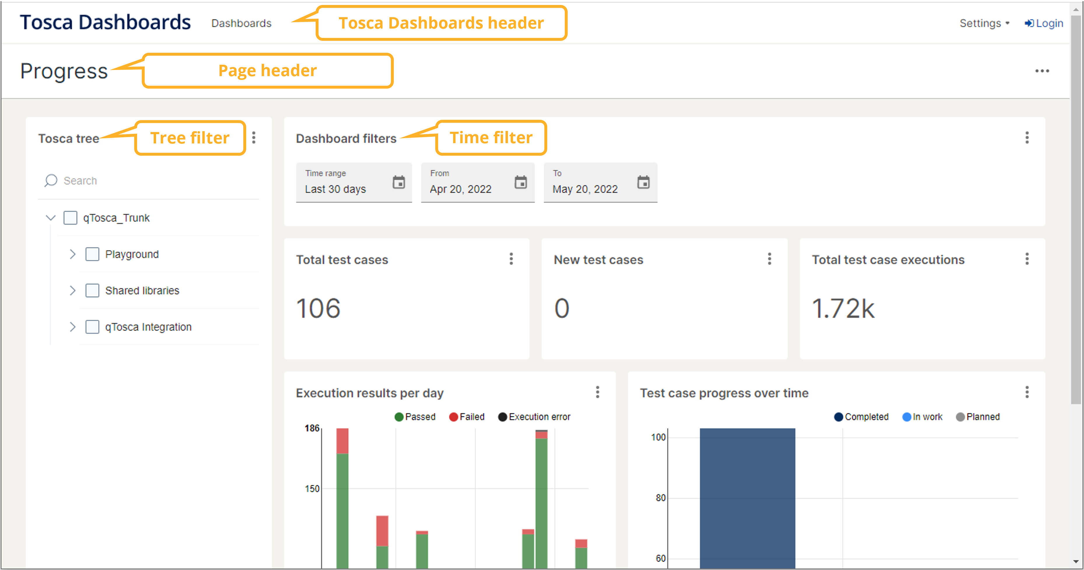Click the Login arrow icon
The height and width of the screenshot is (570, 1084).
(1029, 23)
